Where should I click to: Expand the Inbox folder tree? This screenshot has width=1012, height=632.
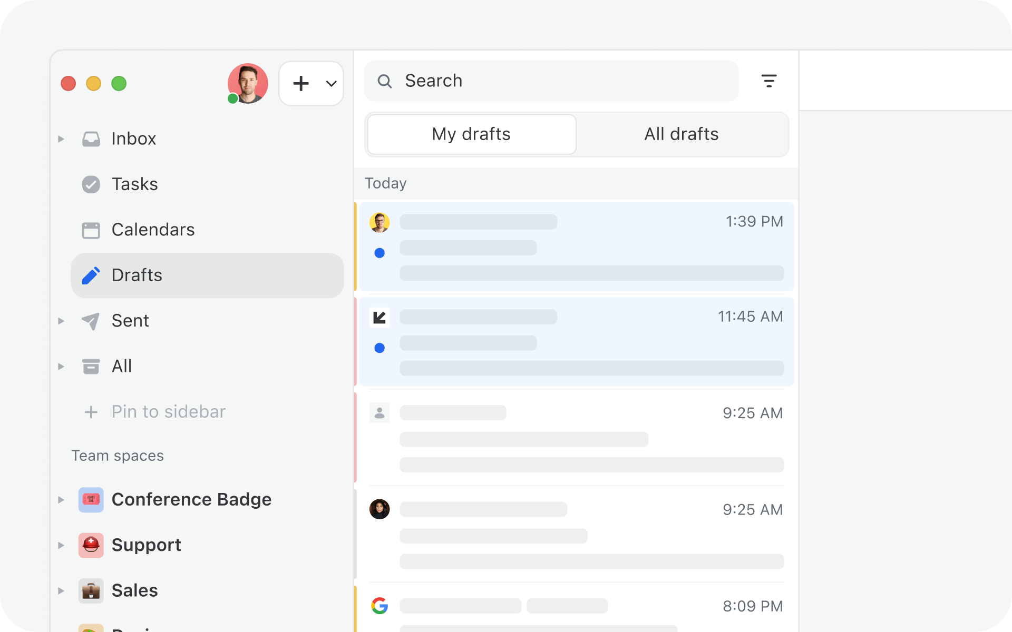click(61, 139)
